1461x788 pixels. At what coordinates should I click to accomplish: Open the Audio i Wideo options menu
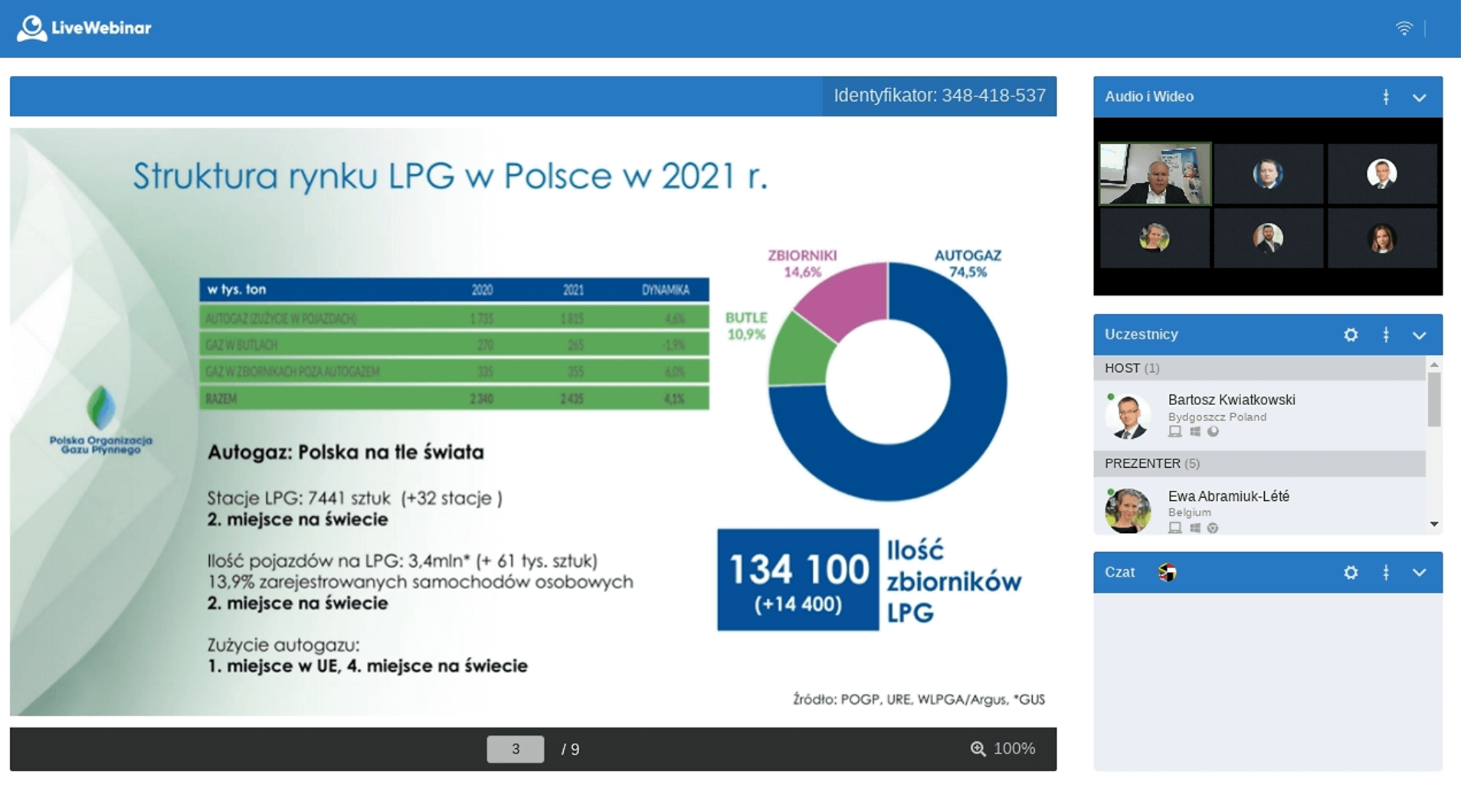pos(1386,97)
